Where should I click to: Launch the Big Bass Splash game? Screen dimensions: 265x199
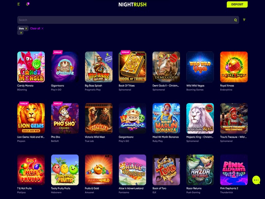tap(99, 67)
